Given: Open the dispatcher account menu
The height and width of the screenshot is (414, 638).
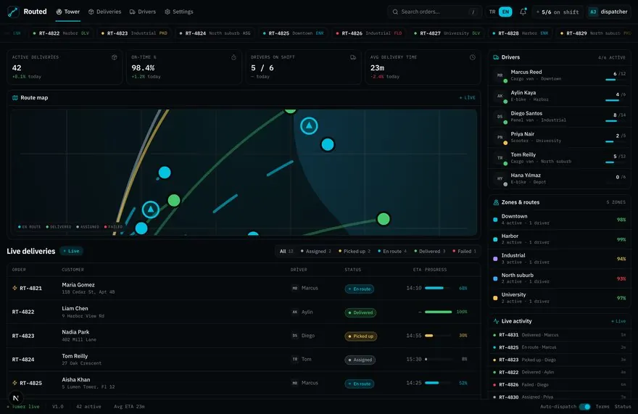Looking at the screenshot, I should click(608, 12).
